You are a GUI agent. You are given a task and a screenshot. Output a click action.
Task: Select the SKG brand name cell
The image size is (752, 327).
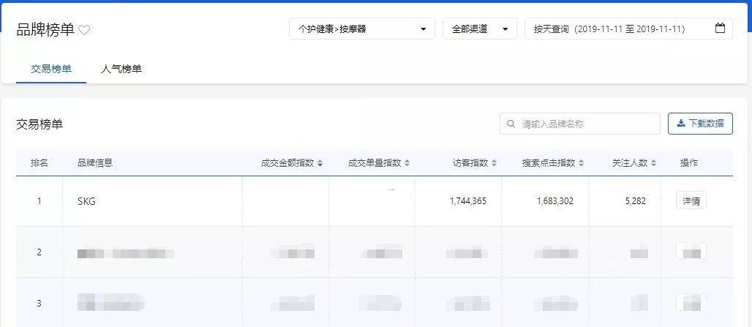point(86,201)
